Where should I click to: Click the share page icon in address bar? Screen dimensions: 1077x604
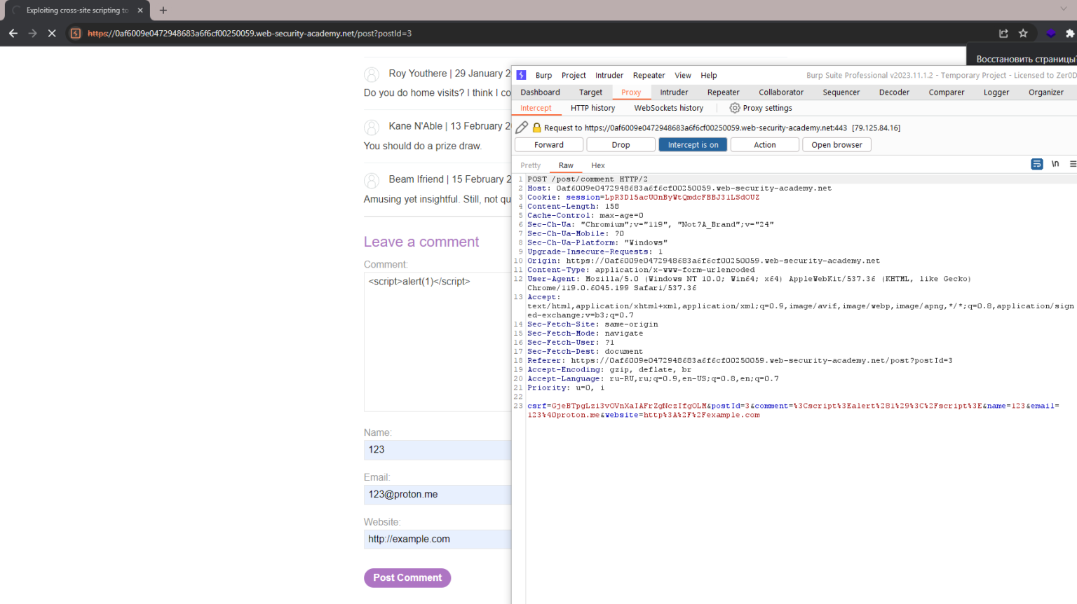pos(1003,33)
